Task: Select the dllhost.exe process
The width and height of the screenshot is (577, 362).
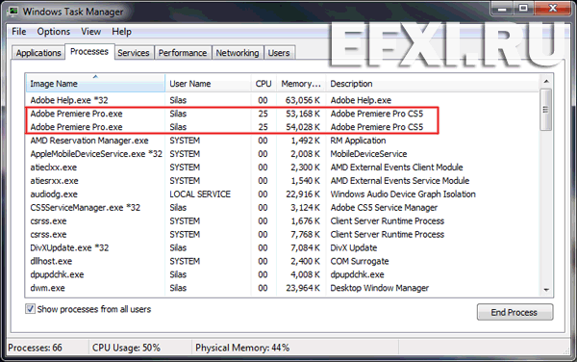Action: tap(282, 261)
